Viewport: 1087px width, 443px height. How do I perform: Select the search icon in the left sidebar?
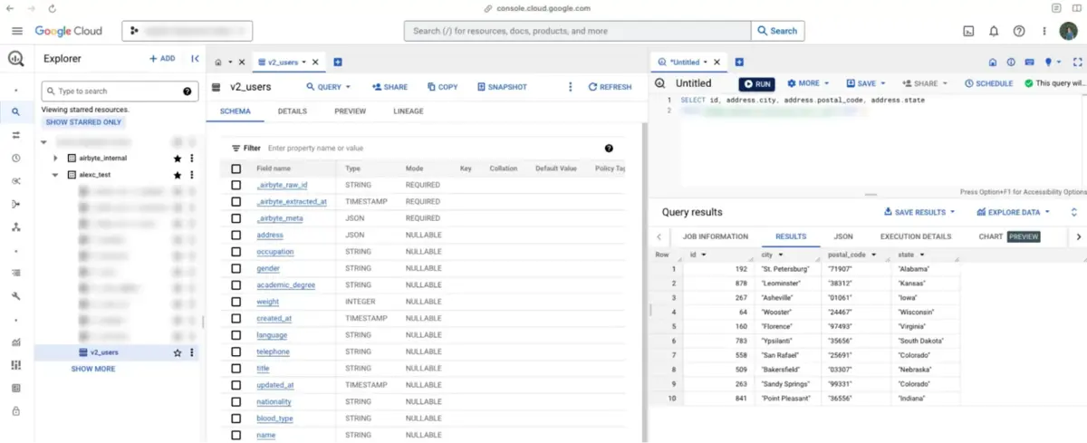[x=16, y=112]
